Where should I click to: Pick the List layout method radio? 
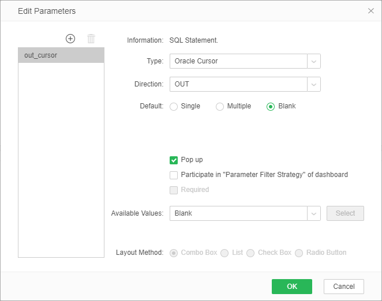point(224,253)
